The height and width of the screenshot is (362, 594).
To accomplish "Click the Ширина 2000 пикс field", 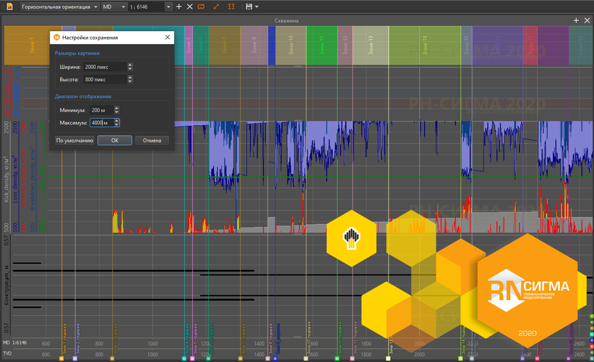I will (104, 67).
